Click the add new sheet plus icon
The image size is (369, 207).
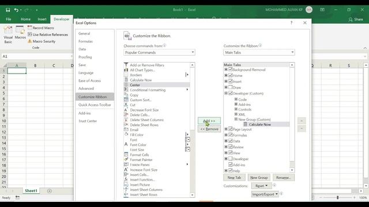tap(49, 191)
